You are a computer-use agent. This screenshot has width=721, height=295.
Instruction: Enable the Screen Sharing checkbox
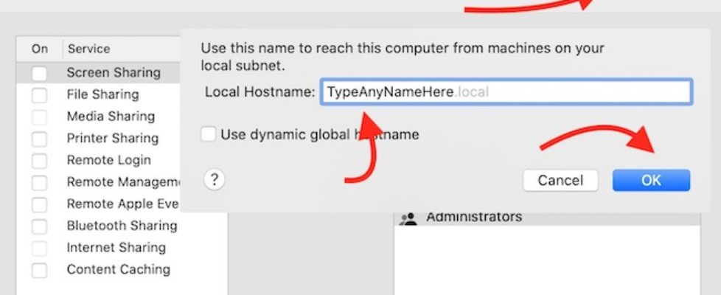pyautogui.click(x=39, y=73)
